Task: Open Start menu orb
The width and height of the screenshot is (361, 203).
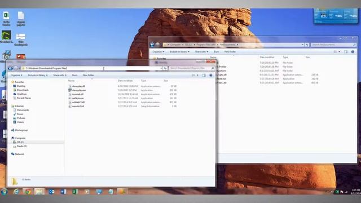Action: coord(4,192)
